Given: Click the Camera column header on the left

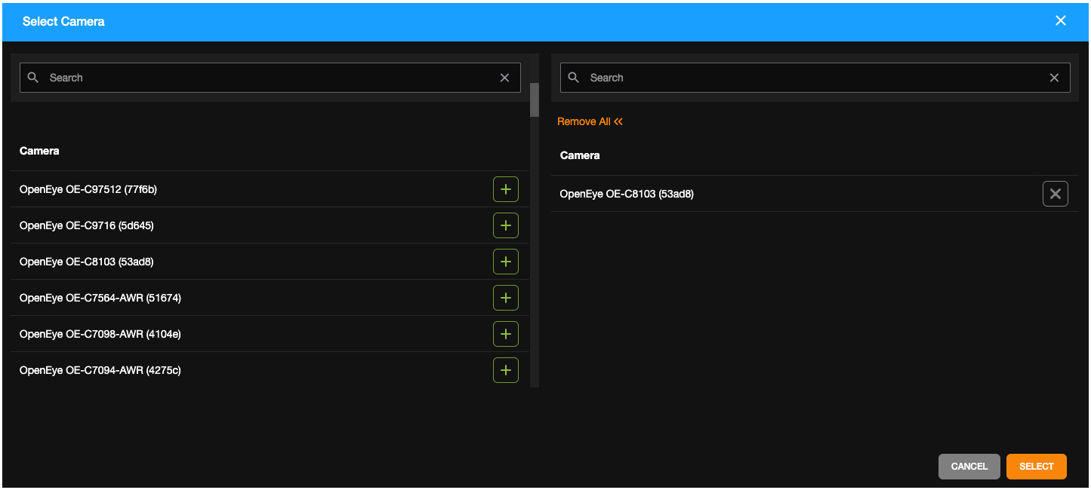Looking at the screenshot, I should (39, 151).
